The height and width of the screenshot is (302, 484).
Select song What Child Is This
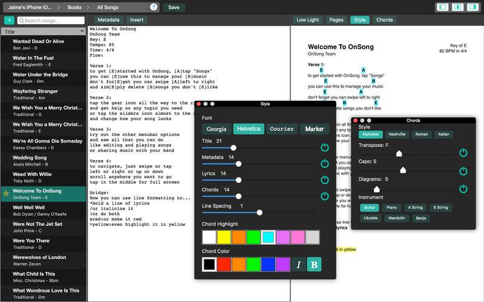44,277
